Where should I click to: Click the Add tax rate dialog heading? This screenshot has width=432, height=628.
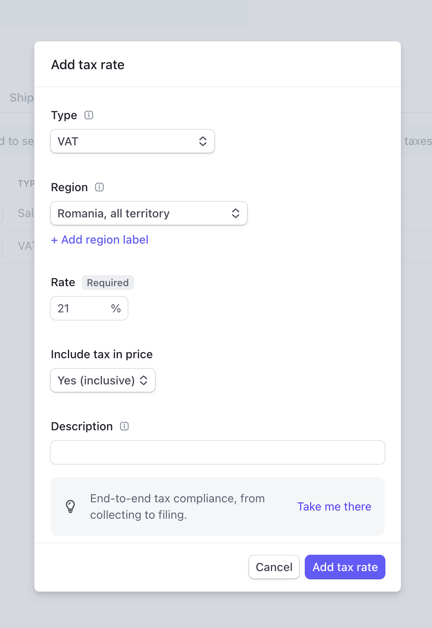[x=88, y=65]
